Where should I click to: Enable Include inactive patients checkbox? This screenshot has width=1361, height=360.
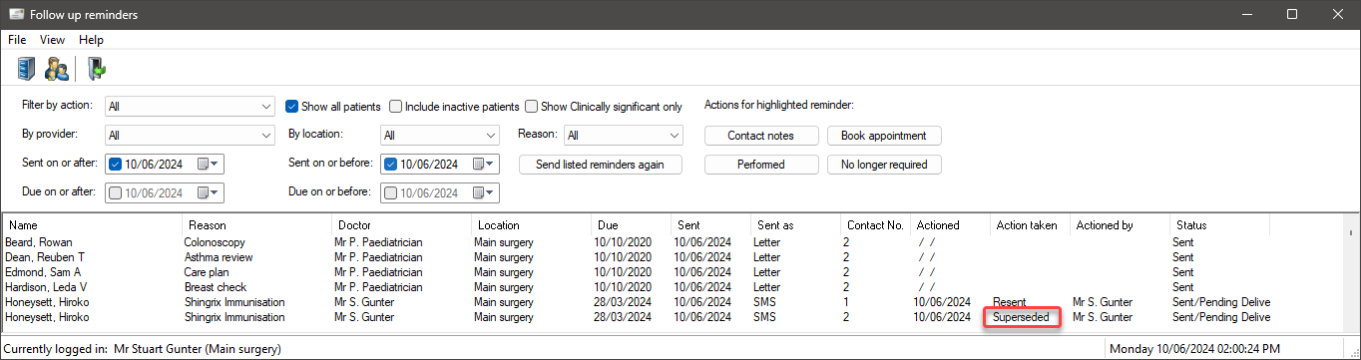[x=396, y=107]
